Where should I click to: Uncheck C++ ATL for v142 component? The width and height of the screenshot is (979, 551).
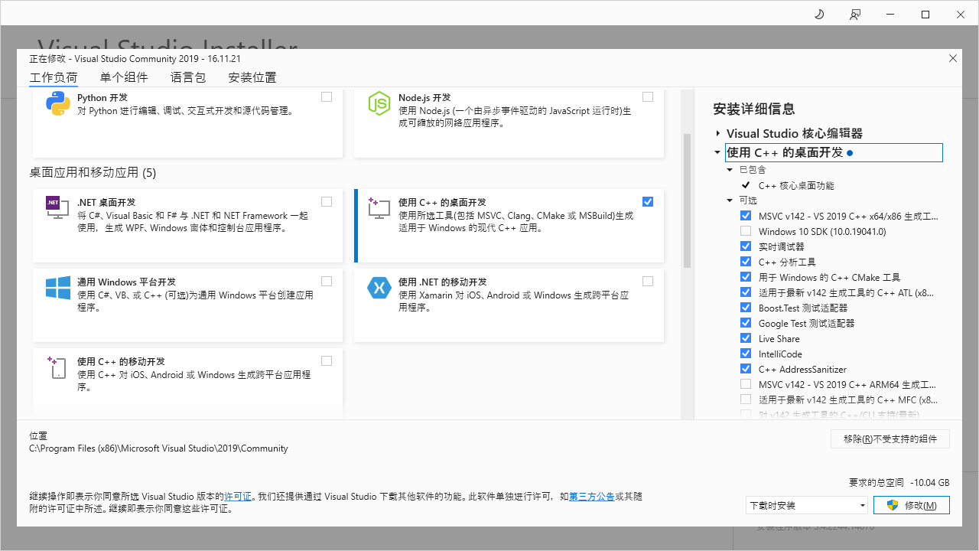pyautogui.click(x=746, y=292)
